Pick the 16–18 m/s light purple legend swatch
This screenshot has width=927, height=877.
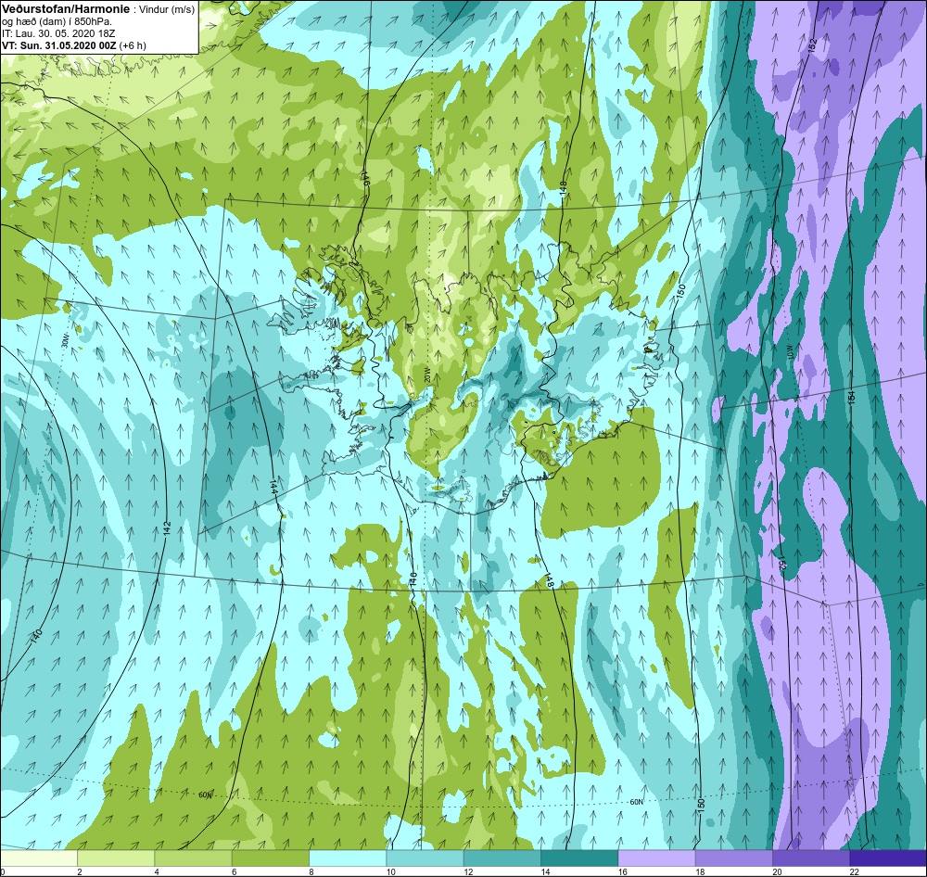pos(656,858)
